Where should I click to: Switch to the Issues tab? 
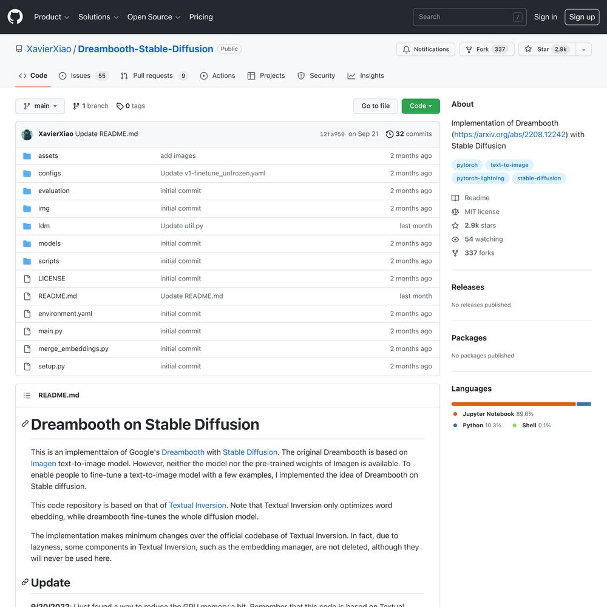pos(84,76)
